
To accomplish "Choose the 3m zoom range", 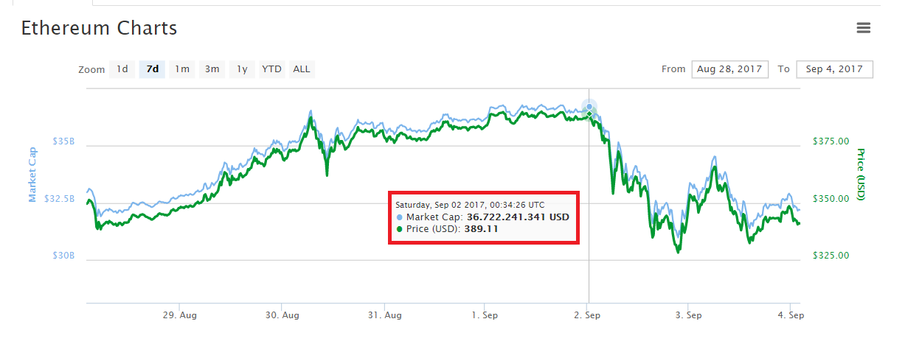I will (x=212, y=69).
